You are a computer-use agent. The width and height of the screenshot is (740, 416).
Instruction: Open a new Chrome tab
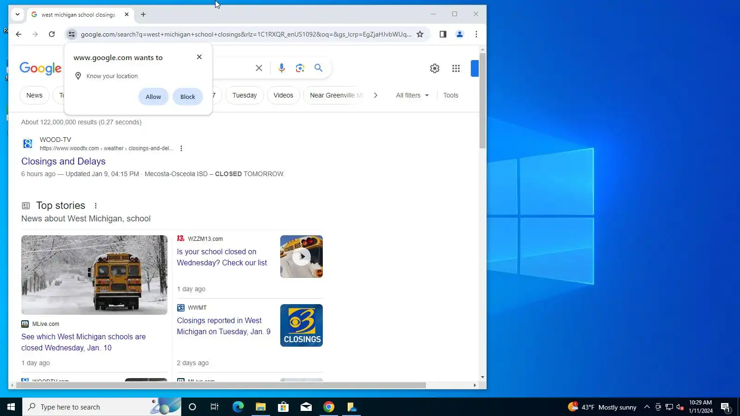(x=143, y=14)
